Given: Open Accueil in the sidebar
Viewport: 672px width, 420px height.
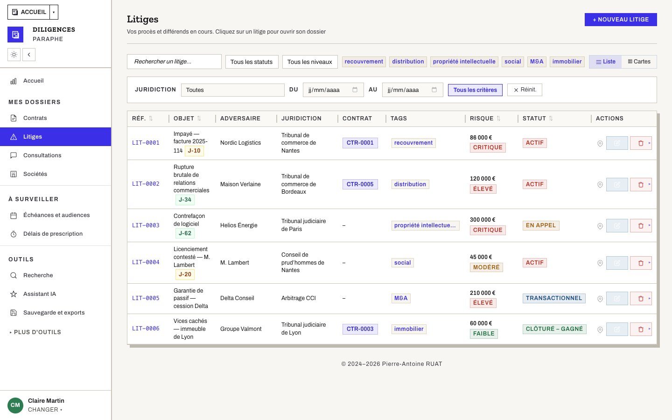Looking at the screenshot, I should [56, 81].
